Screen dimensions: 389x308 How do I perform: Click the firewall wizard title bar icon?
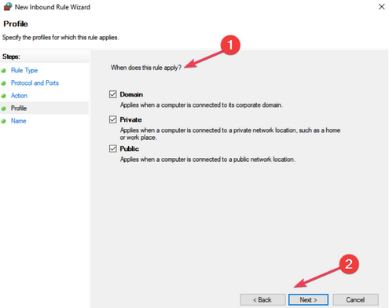[x=8, y=6]
